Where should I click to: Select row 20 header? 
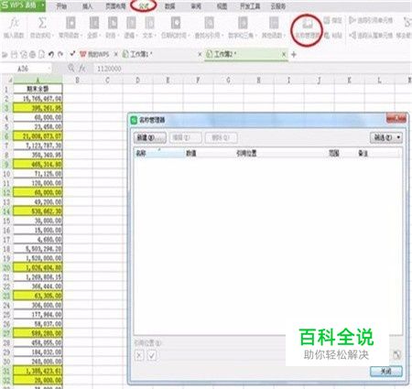(6, 267)
